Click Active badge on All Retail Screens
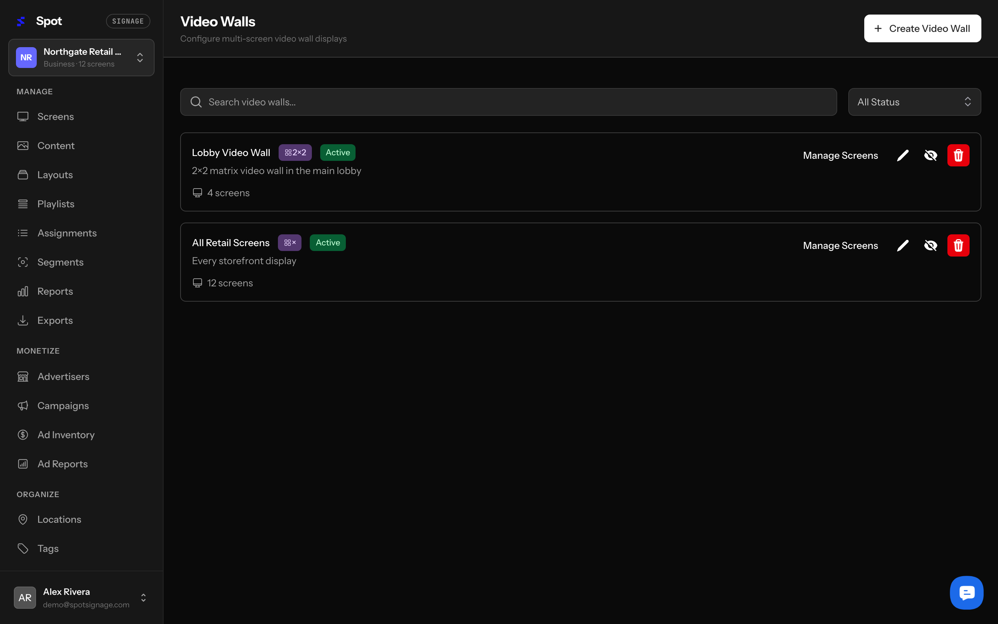Screen dimensions: 998x624 coord(328,243)
